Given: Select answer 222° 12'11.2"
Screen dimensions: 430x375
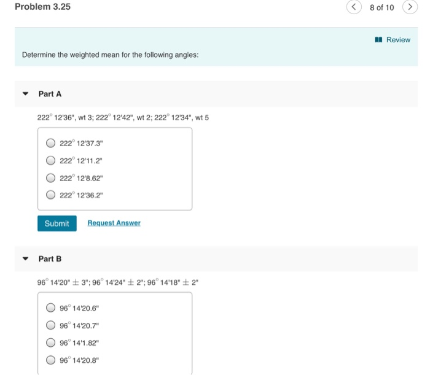Looking at the screenshot, I should coord(50,161).
